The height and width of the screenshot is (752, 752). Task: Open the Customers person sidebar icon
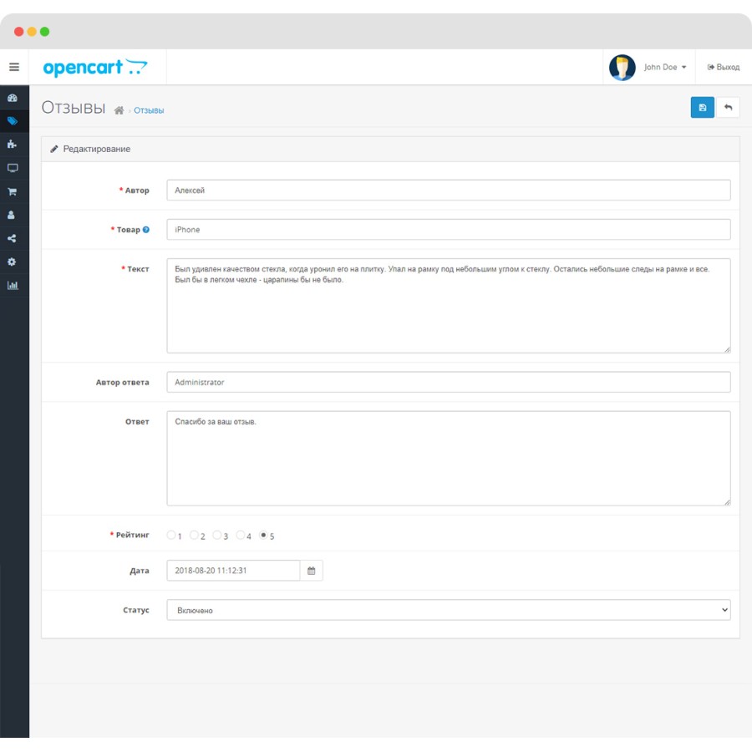pos(12,215)
